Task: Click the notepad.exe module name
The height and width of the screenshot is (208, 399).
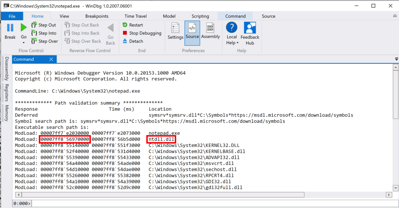Action: (164, 133)
